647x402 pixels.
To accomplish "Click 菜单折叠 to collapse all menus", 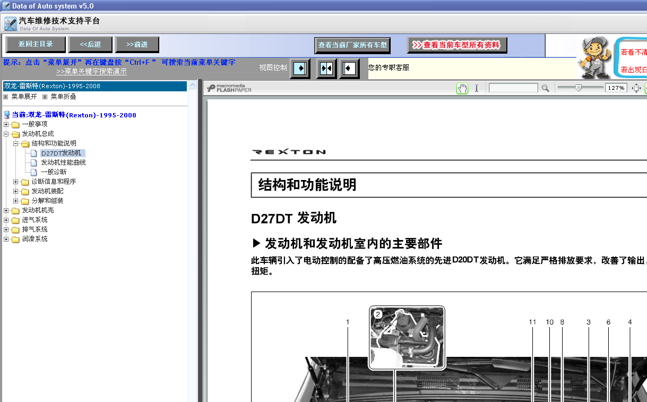I will (x=63, y=97).
